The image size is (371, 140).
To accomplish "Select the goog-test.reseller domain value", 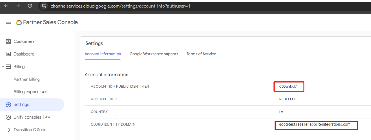I will click(x=315, y=124).
